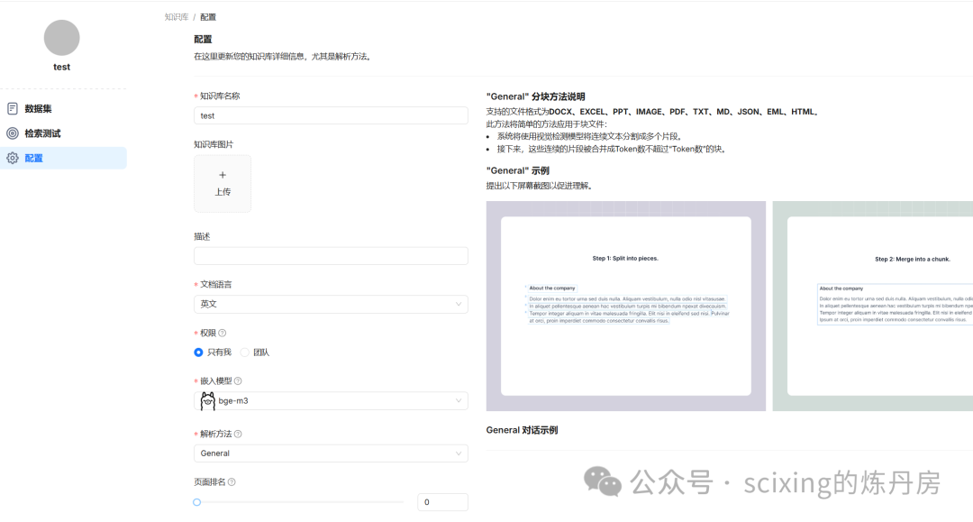The image size is (973, 522).
Task: Click the 上传 image upload box
Action: tap(223, 184)
